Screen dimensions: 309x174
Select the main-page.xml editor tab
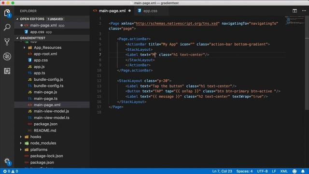point(112,11)
